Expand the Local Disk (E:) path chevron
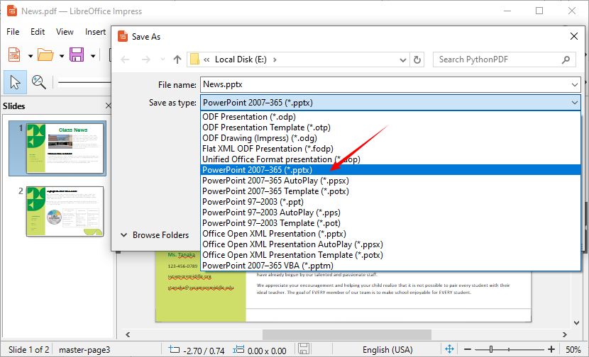589x357 pixels. (x=275, y=59)
